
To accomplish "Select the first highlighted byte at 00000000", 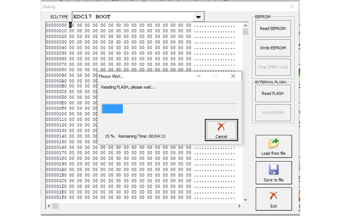I will 71,25.
